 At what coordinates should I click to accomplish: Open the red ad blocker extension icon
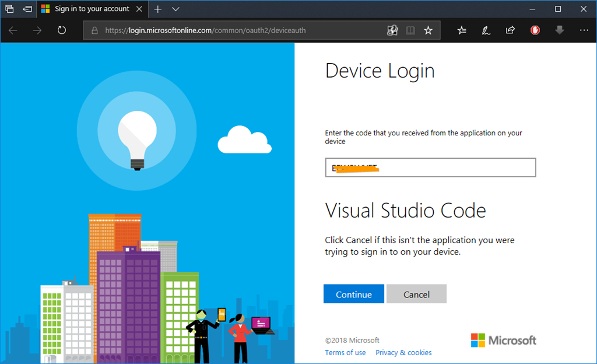click(x=535, y=30)
